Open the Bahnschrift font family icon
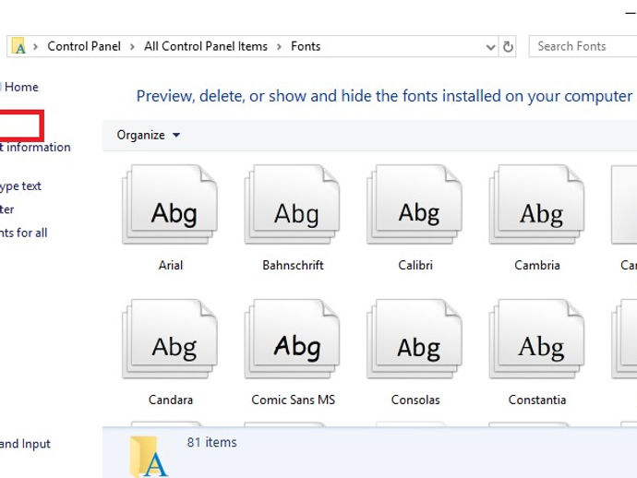The width and height of the screenshot is (637, 478). tap(292, 204)
